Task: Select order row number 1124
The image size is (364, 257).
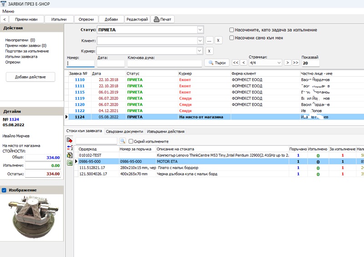Action: tap(214, 117)
